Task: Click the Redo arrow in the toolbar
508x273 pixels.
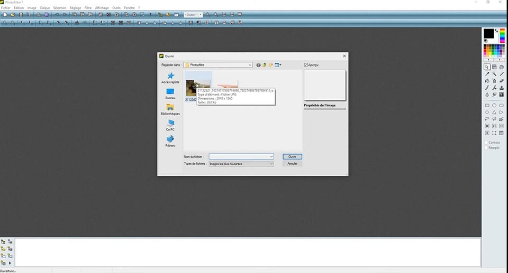Action: (x=65, y=15)
